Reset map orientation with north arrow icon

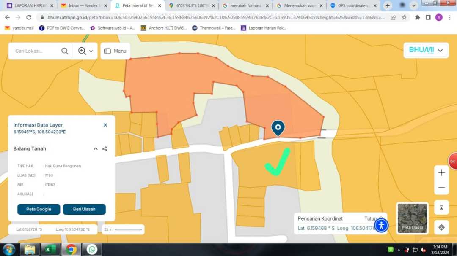441,207
